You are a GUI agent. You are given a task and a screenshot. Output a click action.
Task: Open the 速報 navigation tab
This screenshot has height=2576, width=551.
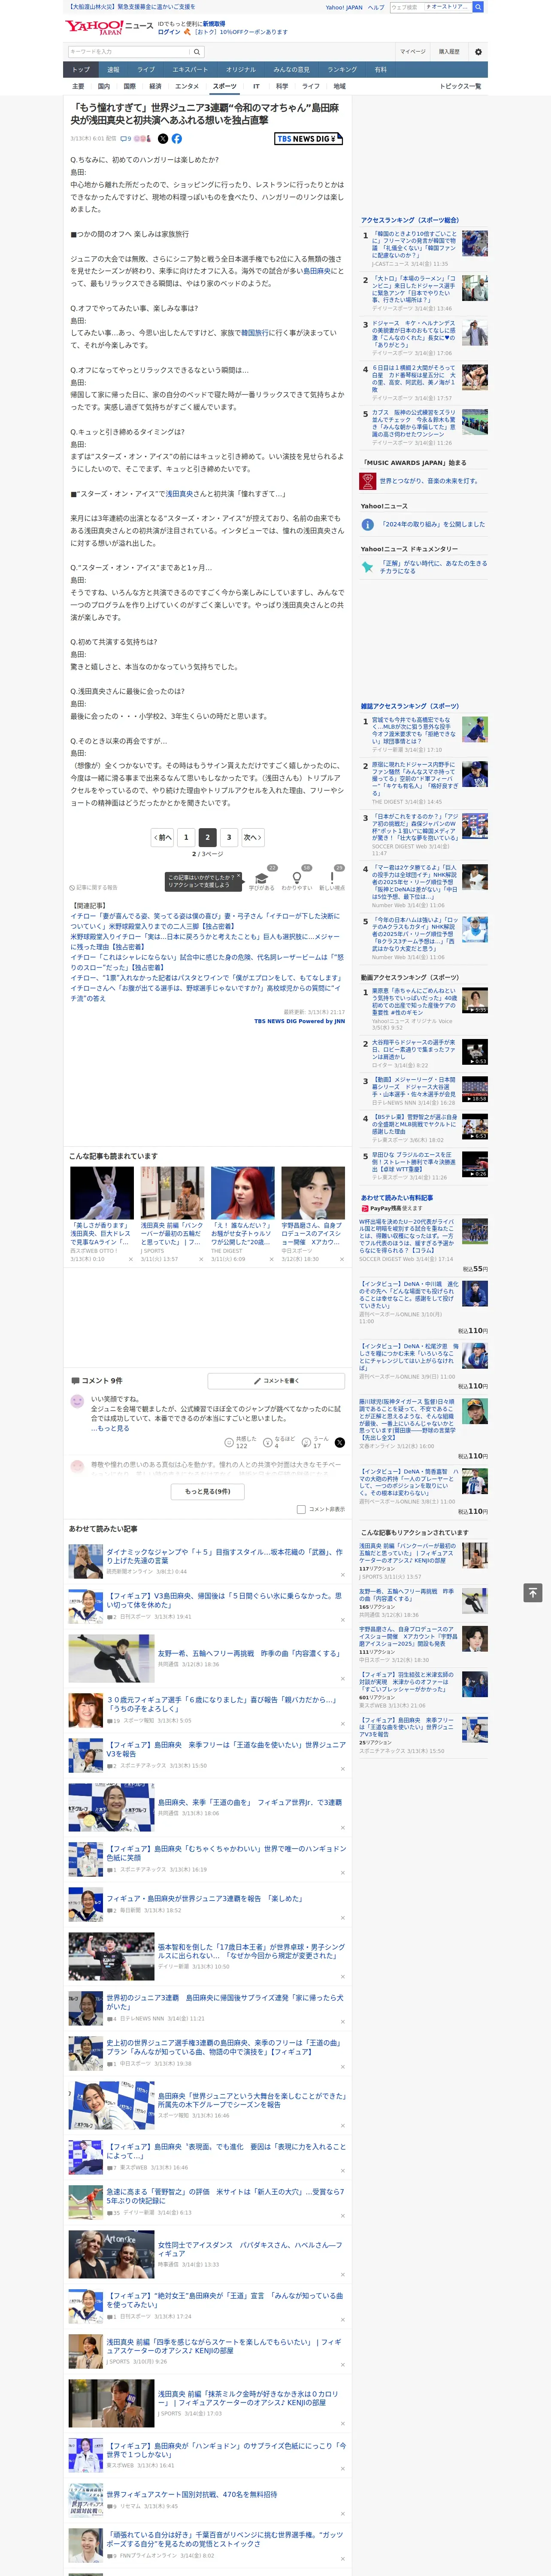point(113,70)
